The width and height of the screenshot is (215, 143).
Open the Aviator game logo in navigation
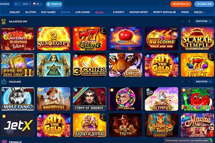click(100, 12)
